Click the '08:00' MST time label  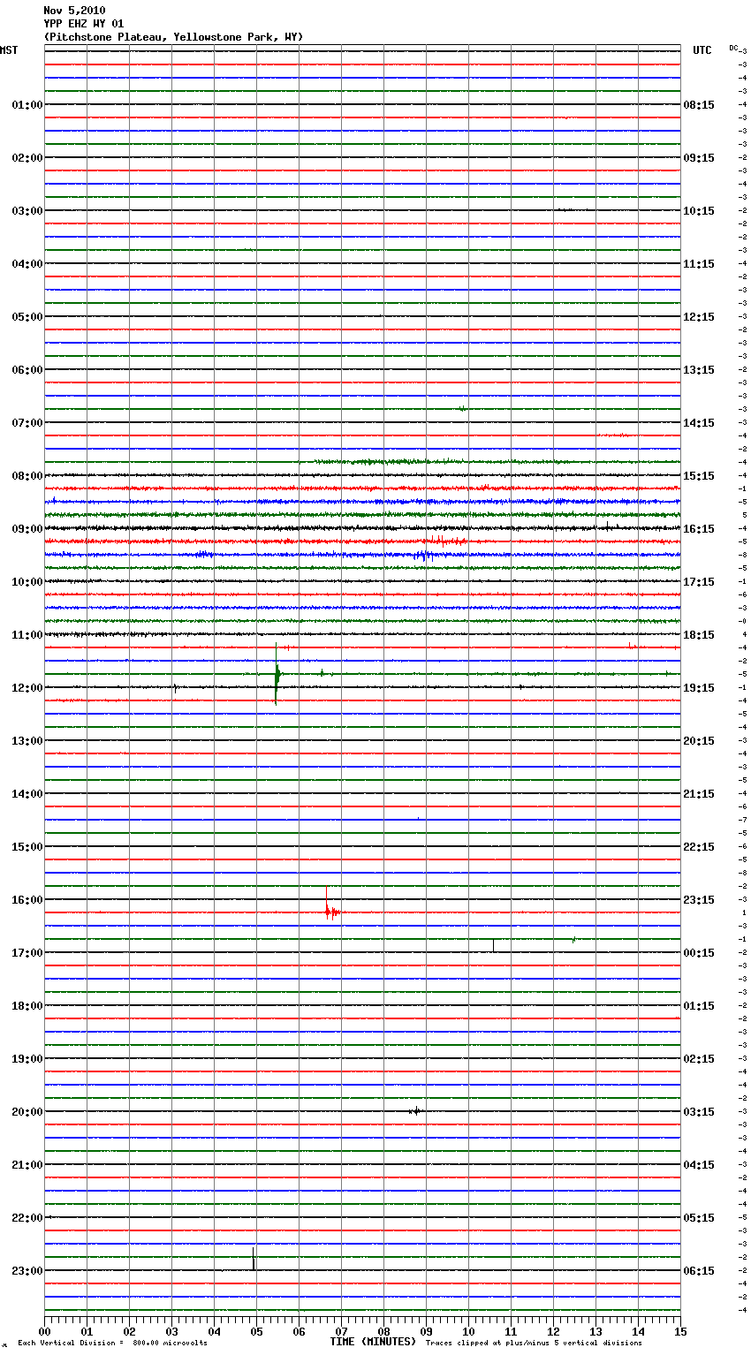pos(27,476)
